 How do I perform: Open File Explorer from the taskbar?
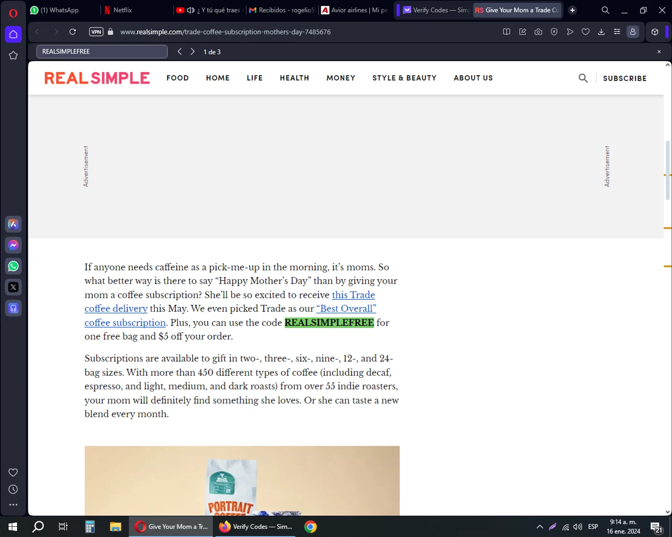[x=116, y=527]
